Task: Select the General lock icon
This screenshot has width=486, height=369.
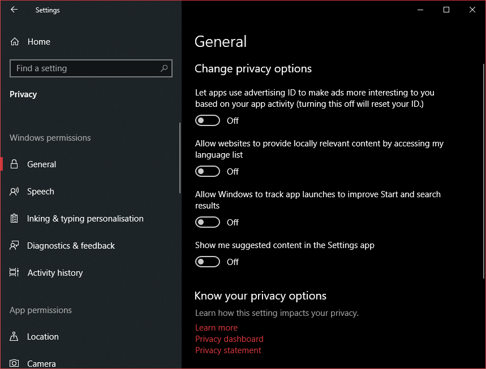Action: click(x=14, y=164)
